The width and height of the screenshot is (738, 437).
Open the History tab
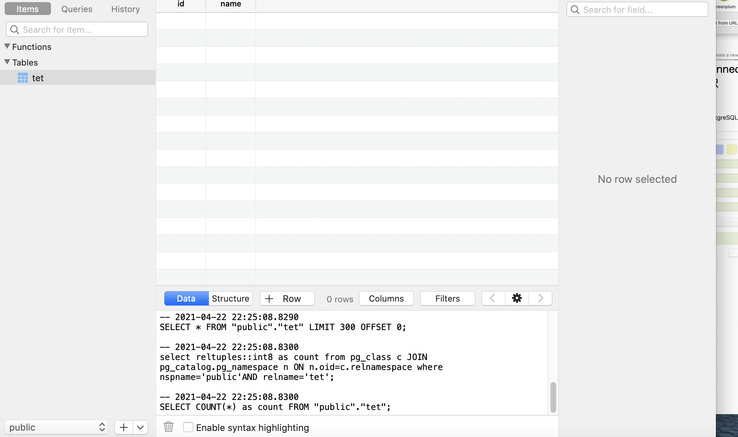125,9
